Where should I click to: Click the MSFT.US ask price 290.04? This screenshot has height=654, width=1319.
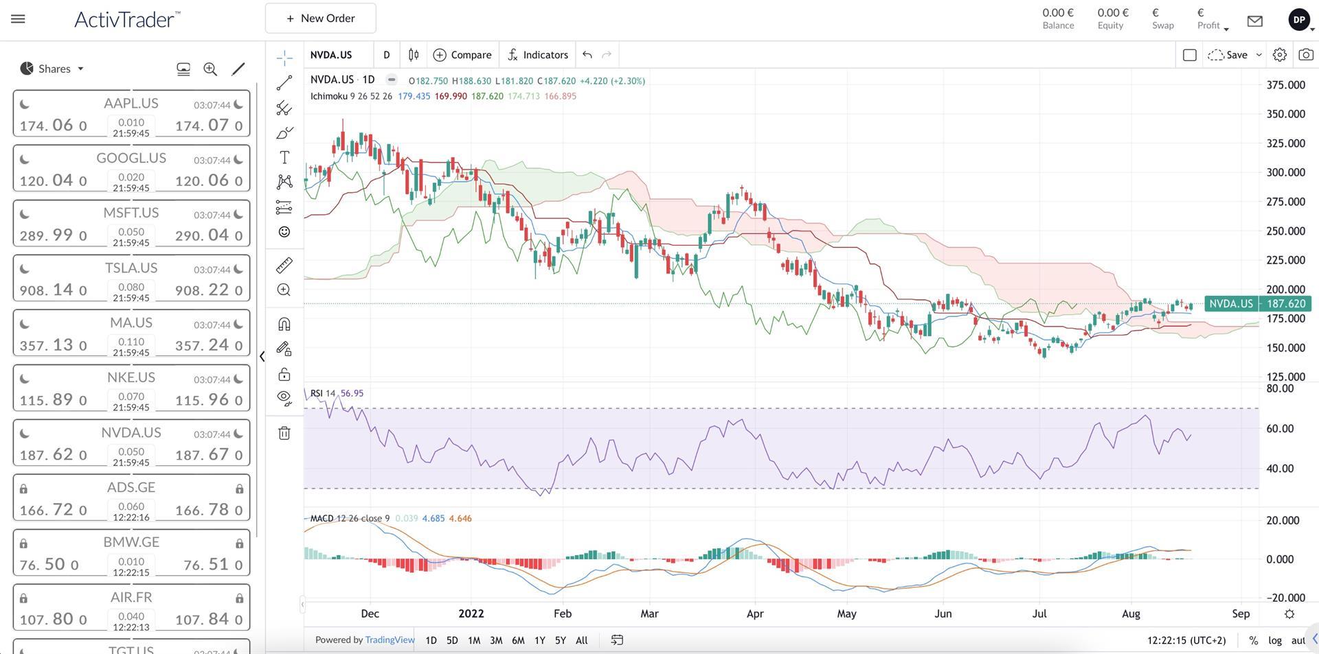pos(208,235)
